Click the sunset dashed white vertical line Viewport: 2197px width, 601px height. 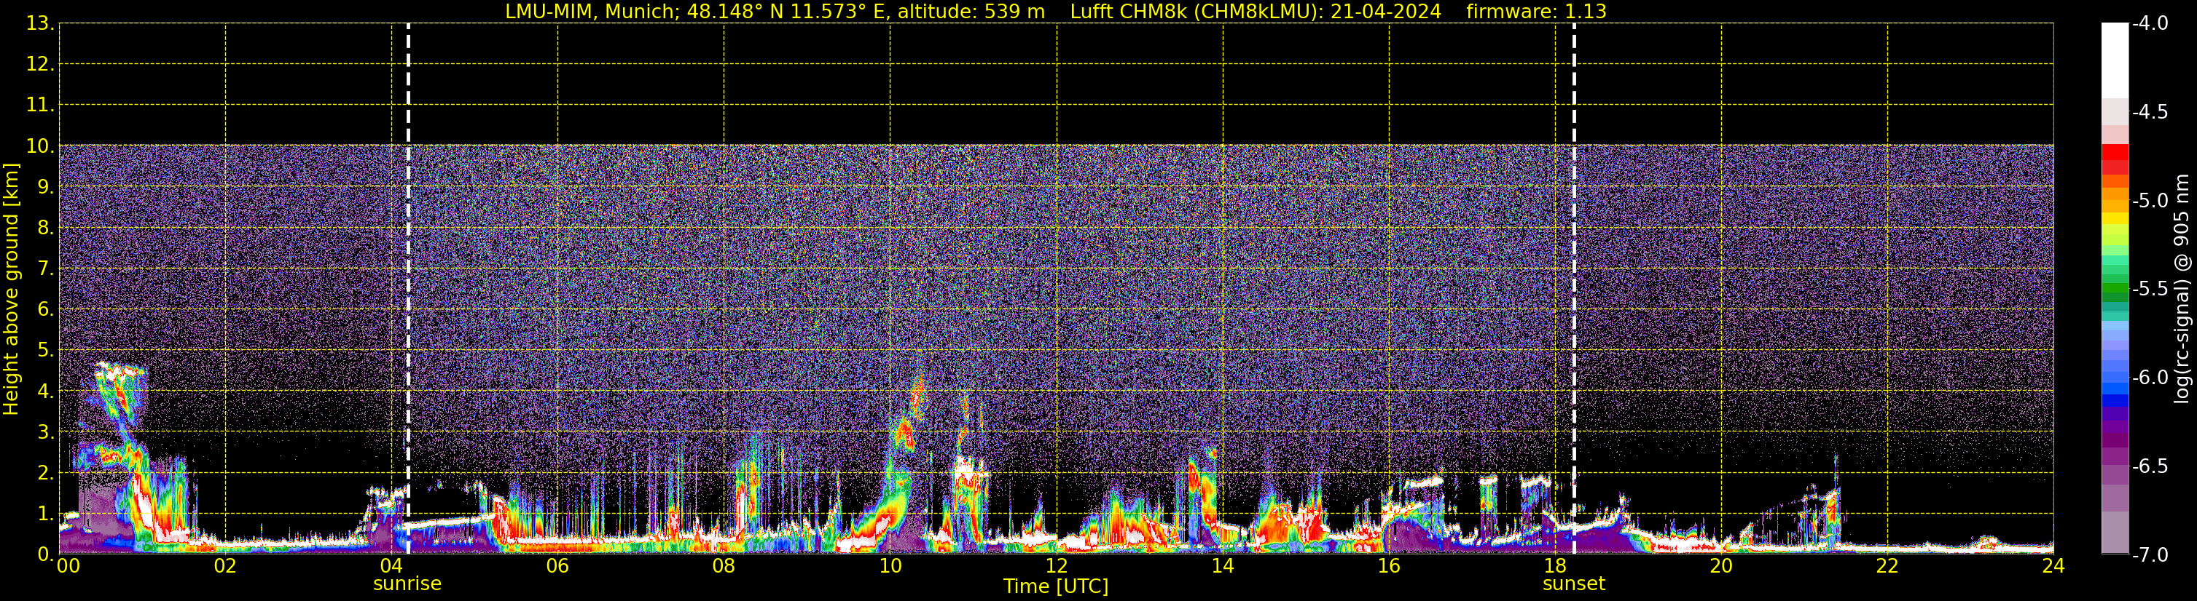click(1573, 289)
